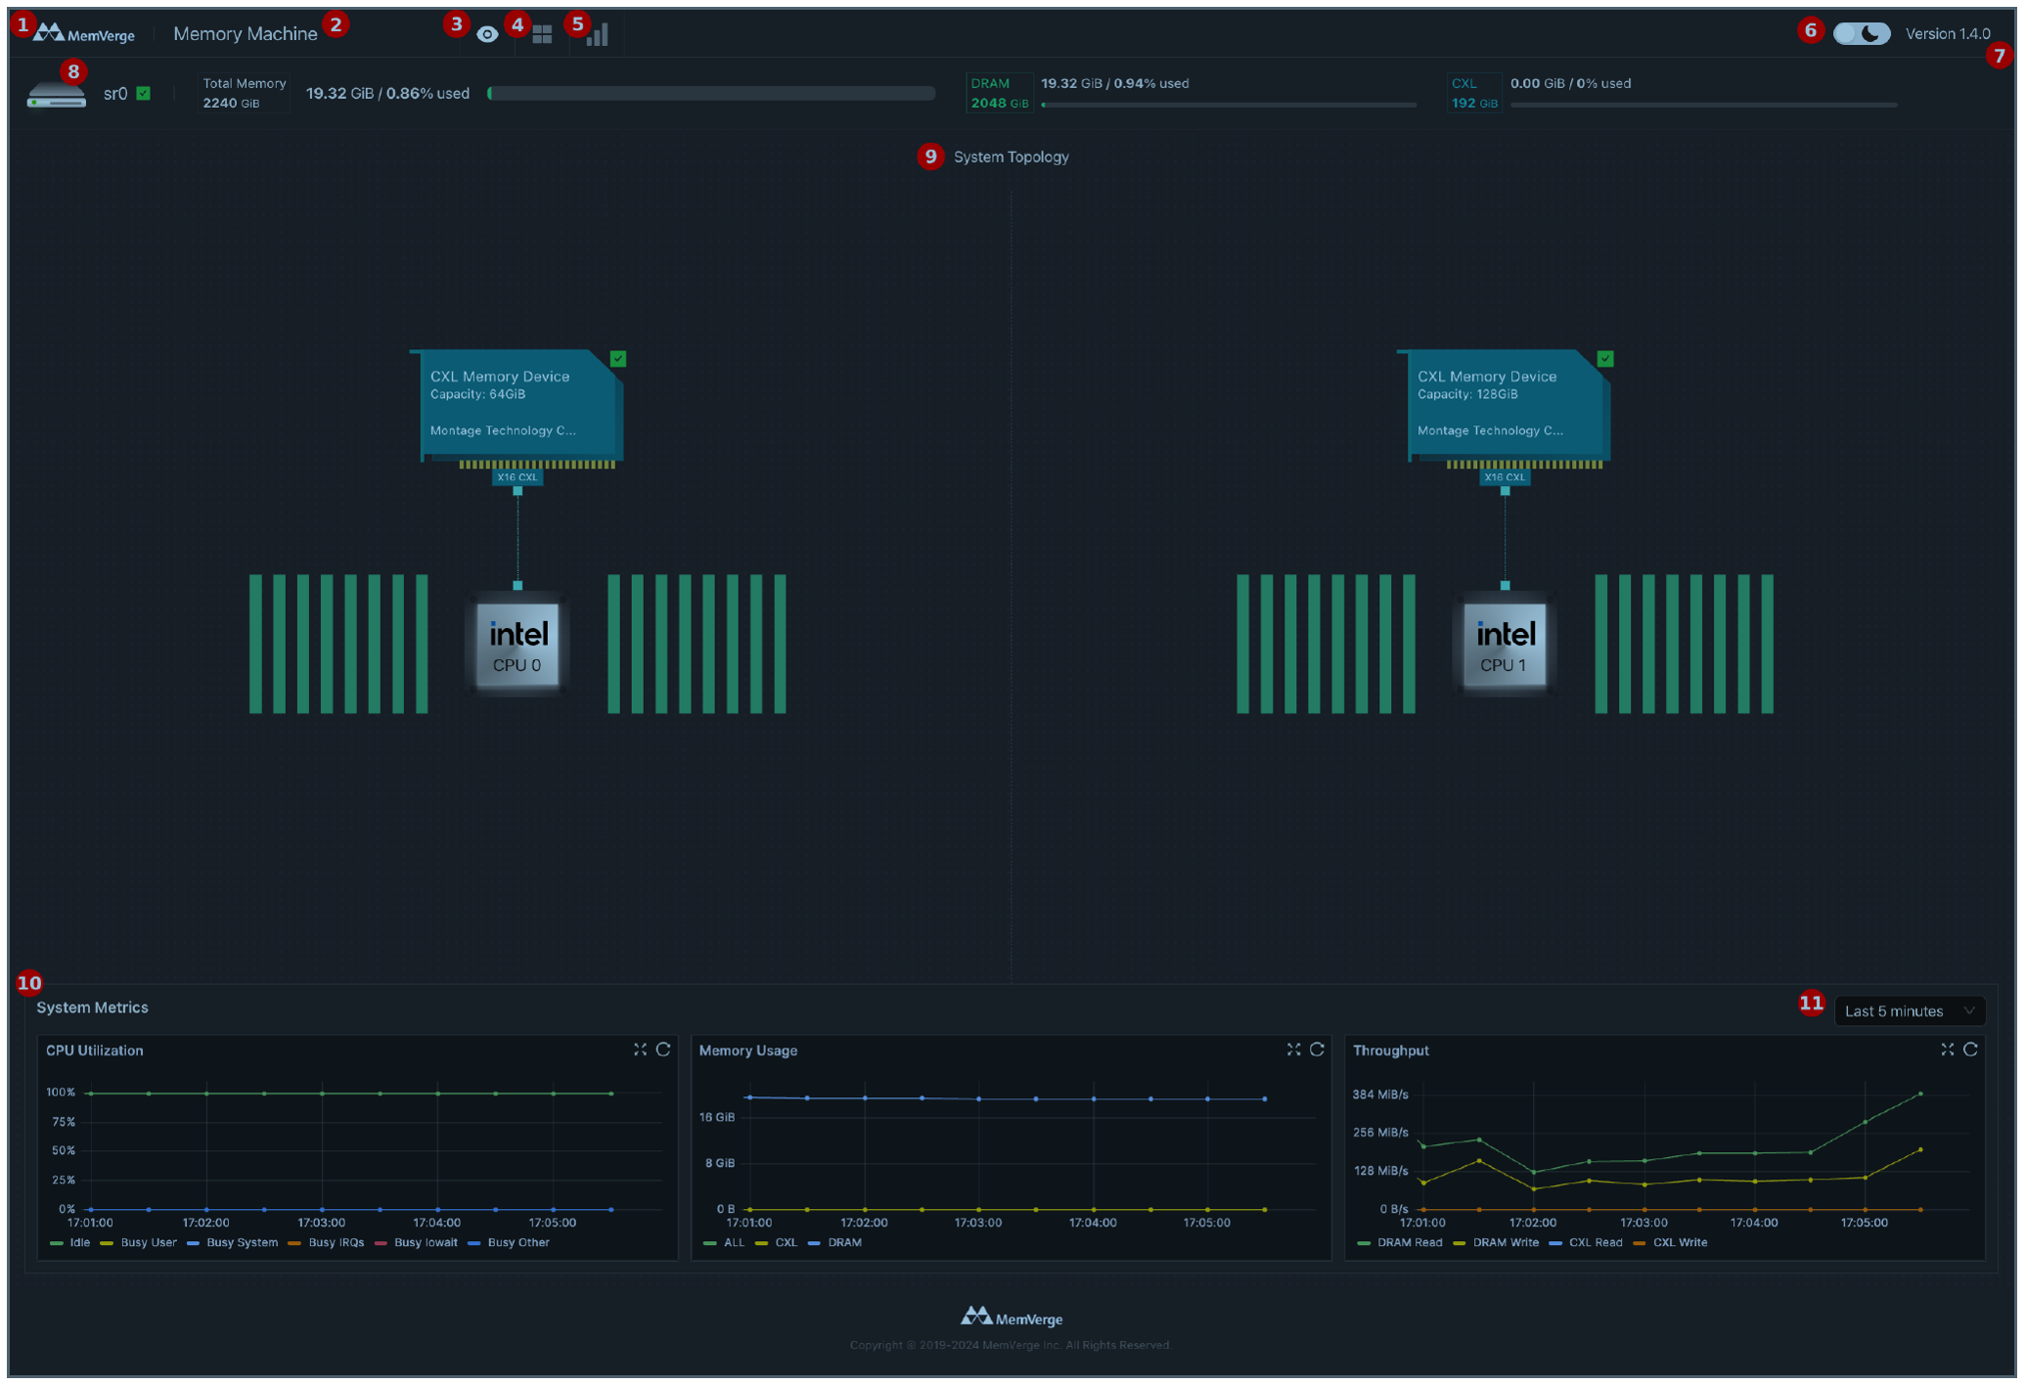2025x1385 pixels.
Task: Click the green status checkbox beside sr0
Action: (x=144, y=93)
